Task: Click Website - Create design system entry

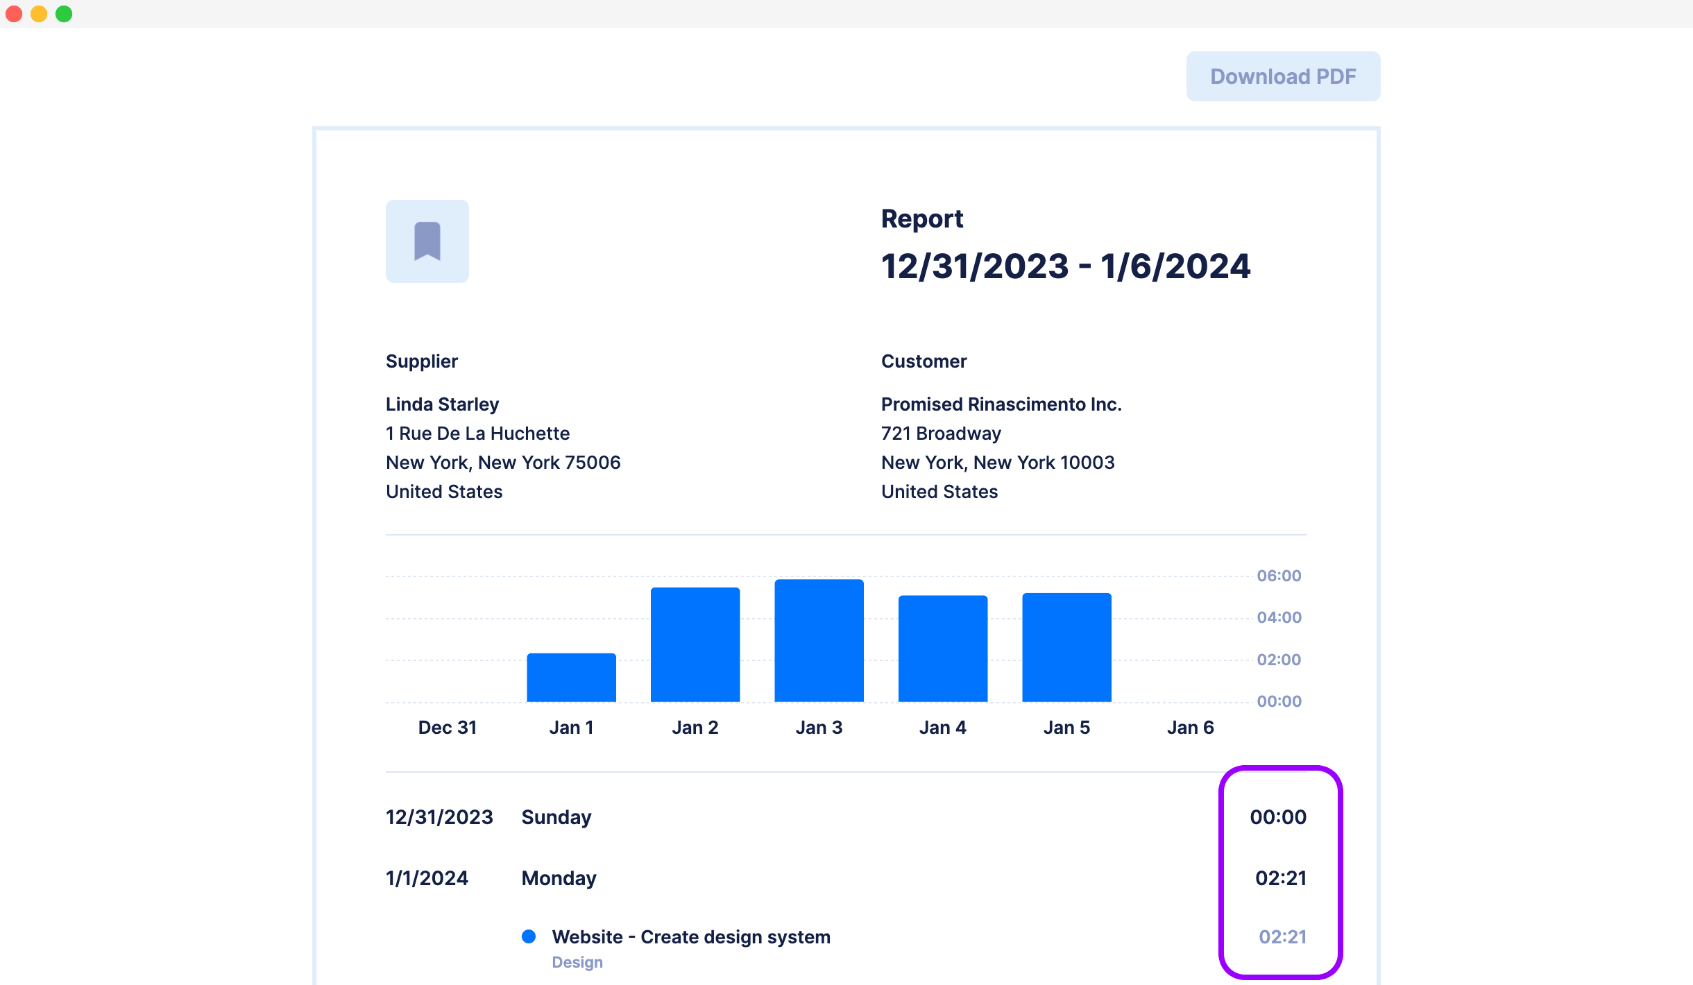Action: 691,937
